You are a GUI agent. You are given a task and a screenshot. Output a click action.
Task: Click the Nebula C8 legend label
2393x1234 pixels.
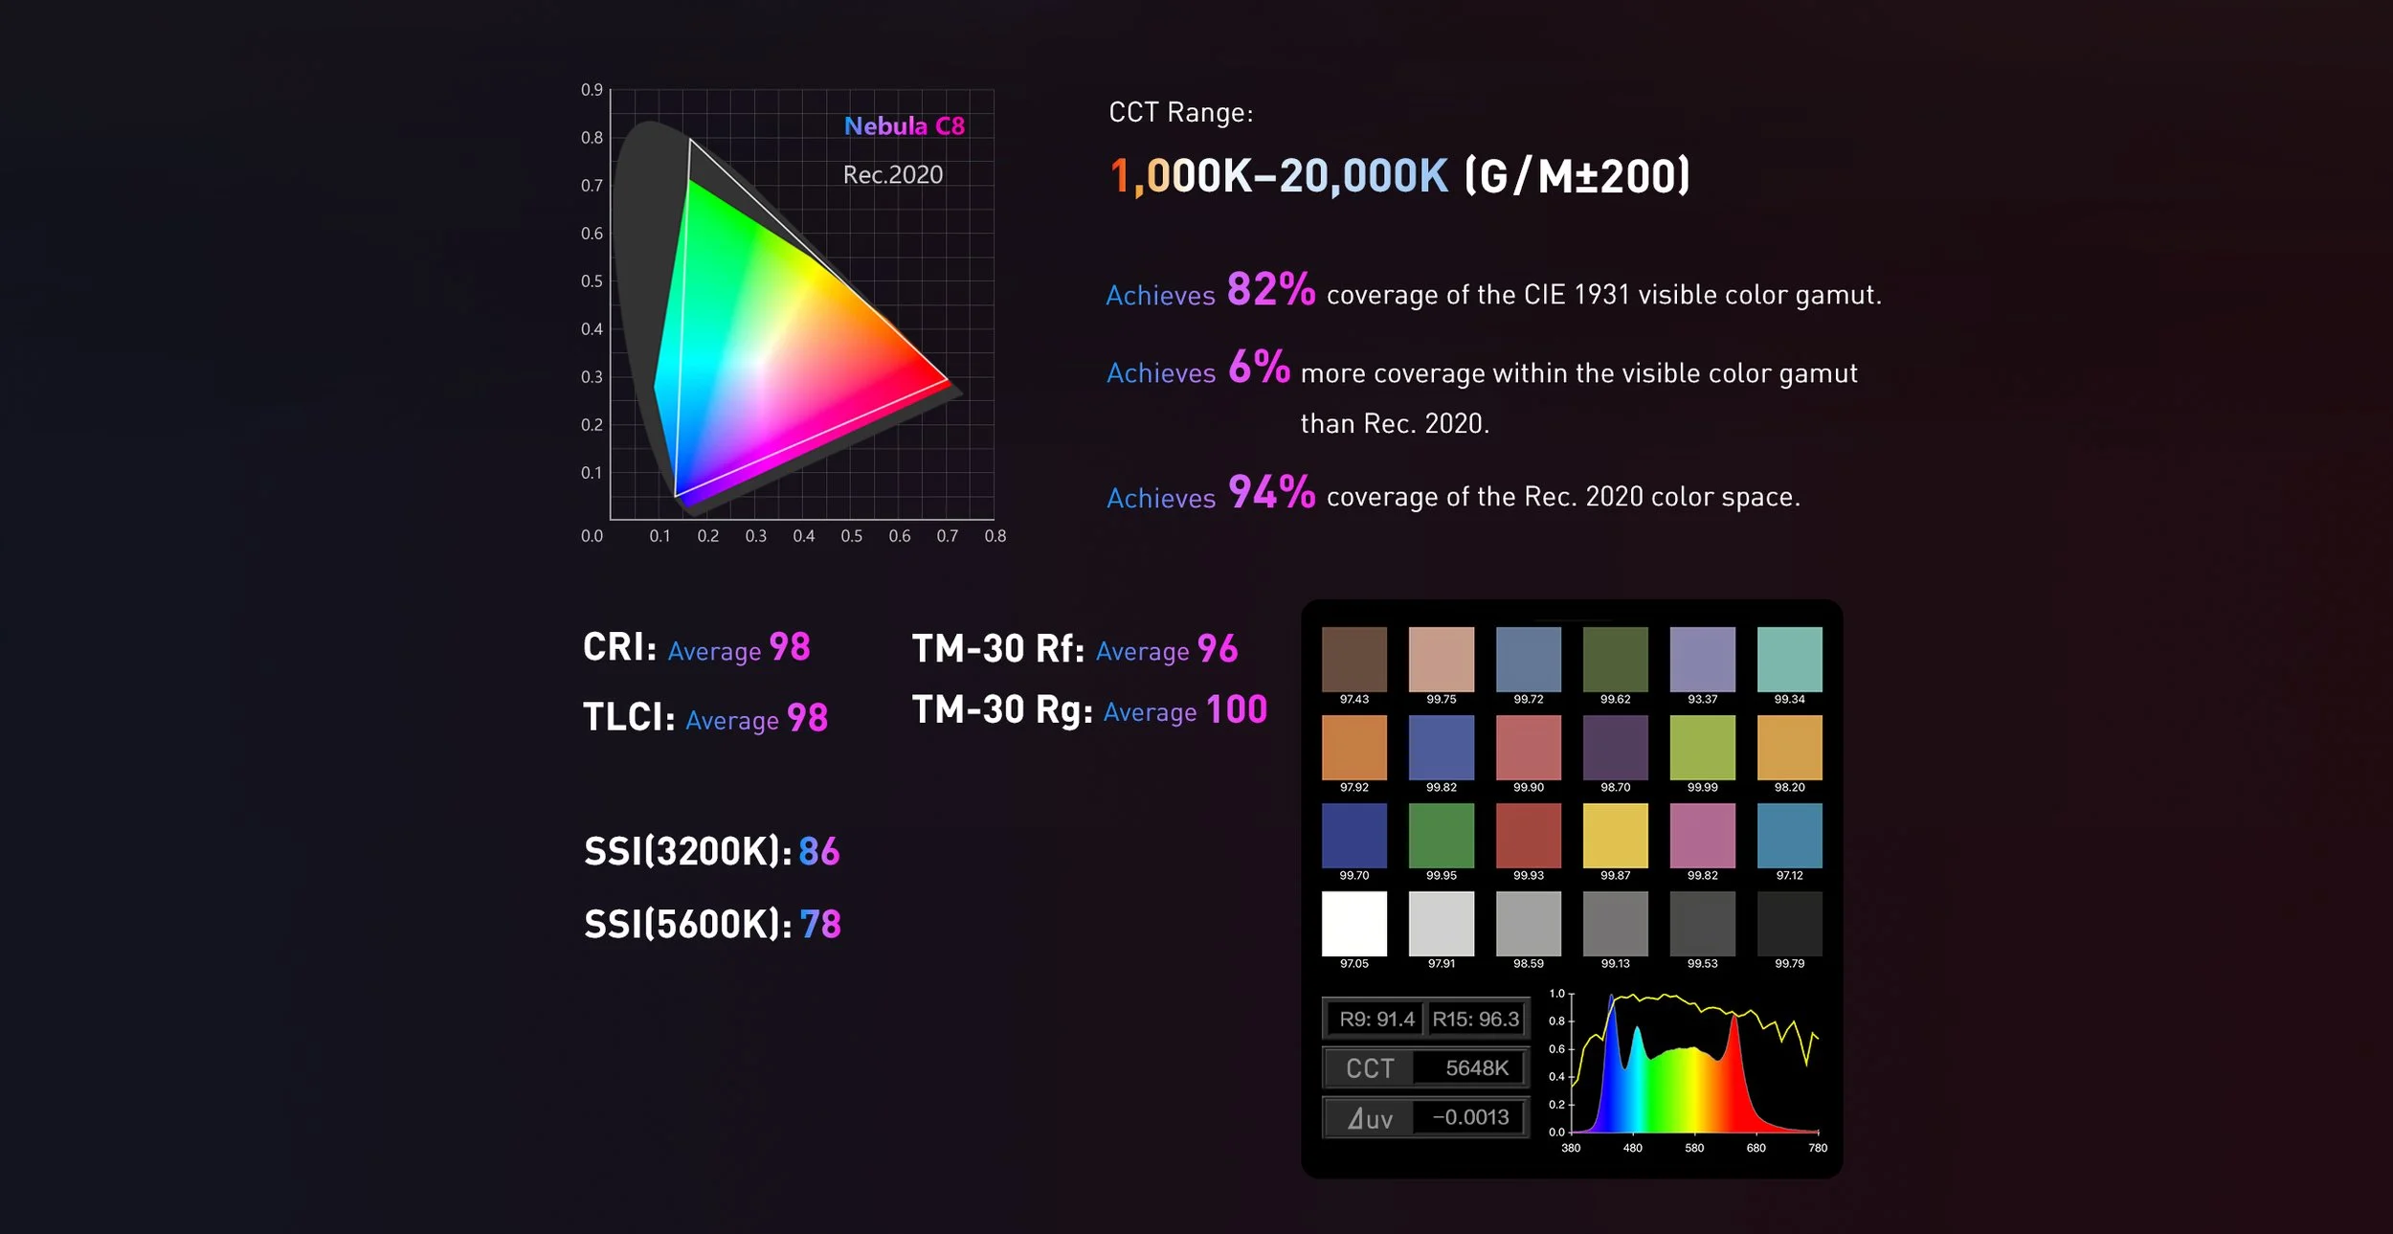click(x=904, y=125)
